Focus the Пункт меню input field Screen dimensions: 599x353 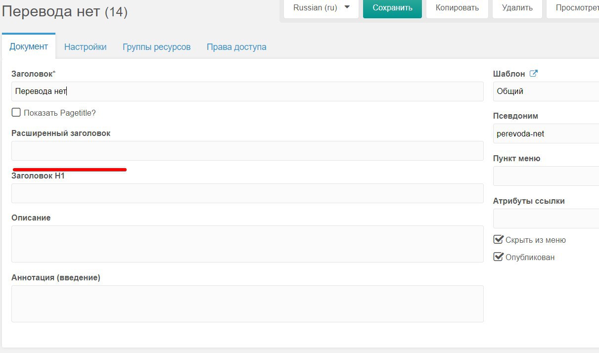coord(546,176)
